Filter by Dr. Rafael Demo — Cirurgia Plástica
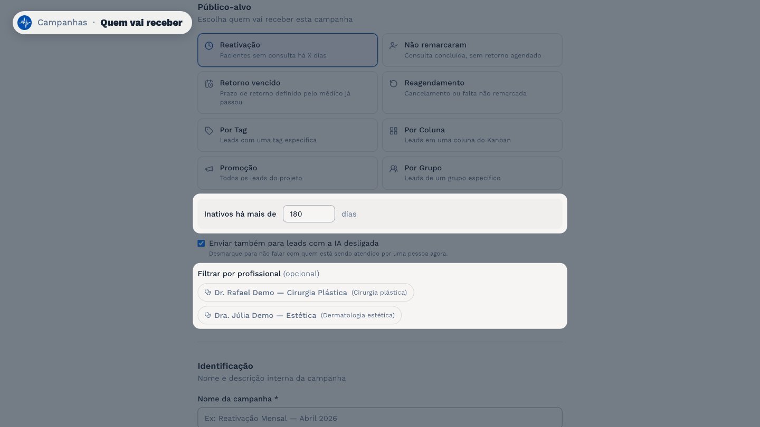760x427 pixels. pyautogui.click(x=306, y=293)
